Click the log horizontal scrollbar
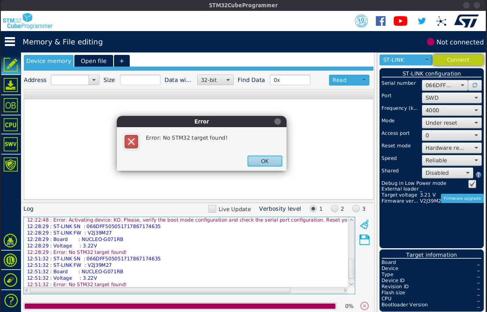 [160, 290]
